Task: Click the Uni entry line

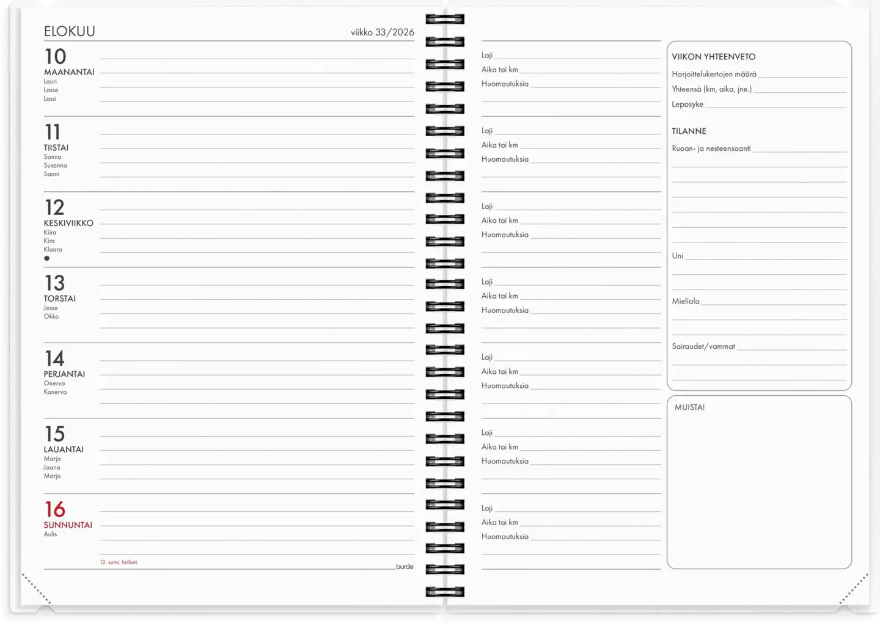Action: coord(765,257)
